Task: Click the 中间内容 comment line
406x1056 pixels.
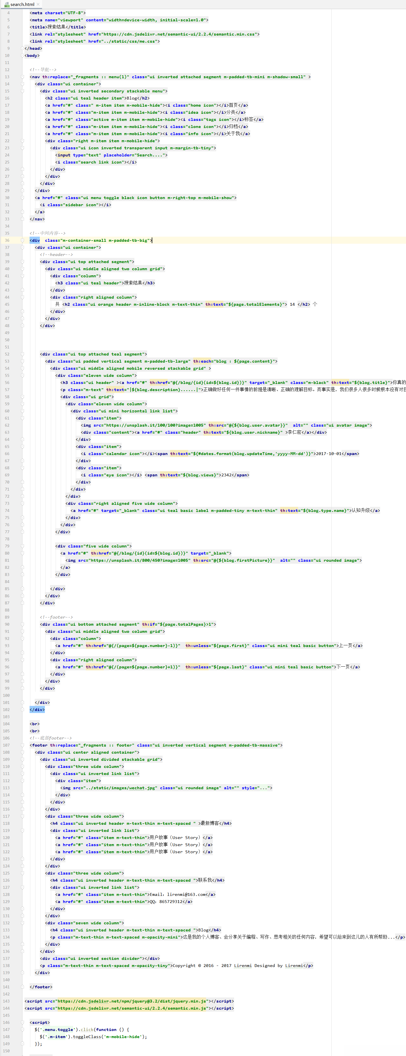Action: [47, 233]
